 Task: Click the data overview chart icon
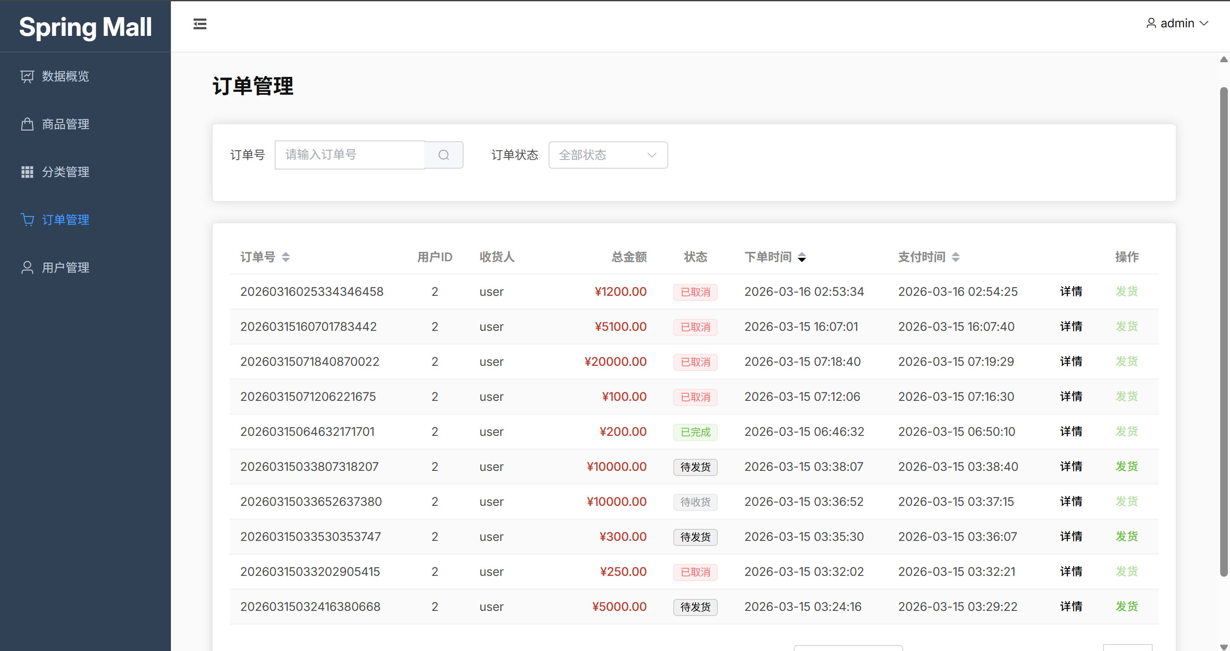27,76
